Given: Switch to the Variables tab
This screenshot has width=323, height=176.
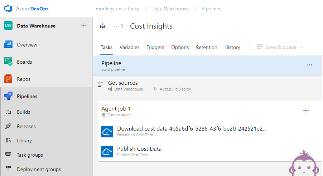Looking at the screenshot, I should [x=129, y=47].
